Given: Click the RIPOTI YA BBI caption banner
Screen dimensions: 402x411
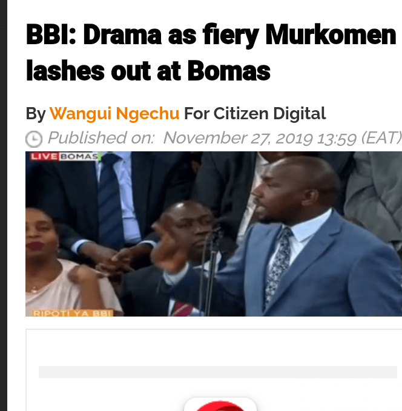Looking at the screenshot, I should 73,313.
